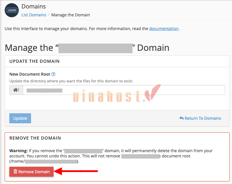Click the Remove the Domain panel header
Image resolution: width=232 pixels, height=184 pixels.
[x=35, y=138]
